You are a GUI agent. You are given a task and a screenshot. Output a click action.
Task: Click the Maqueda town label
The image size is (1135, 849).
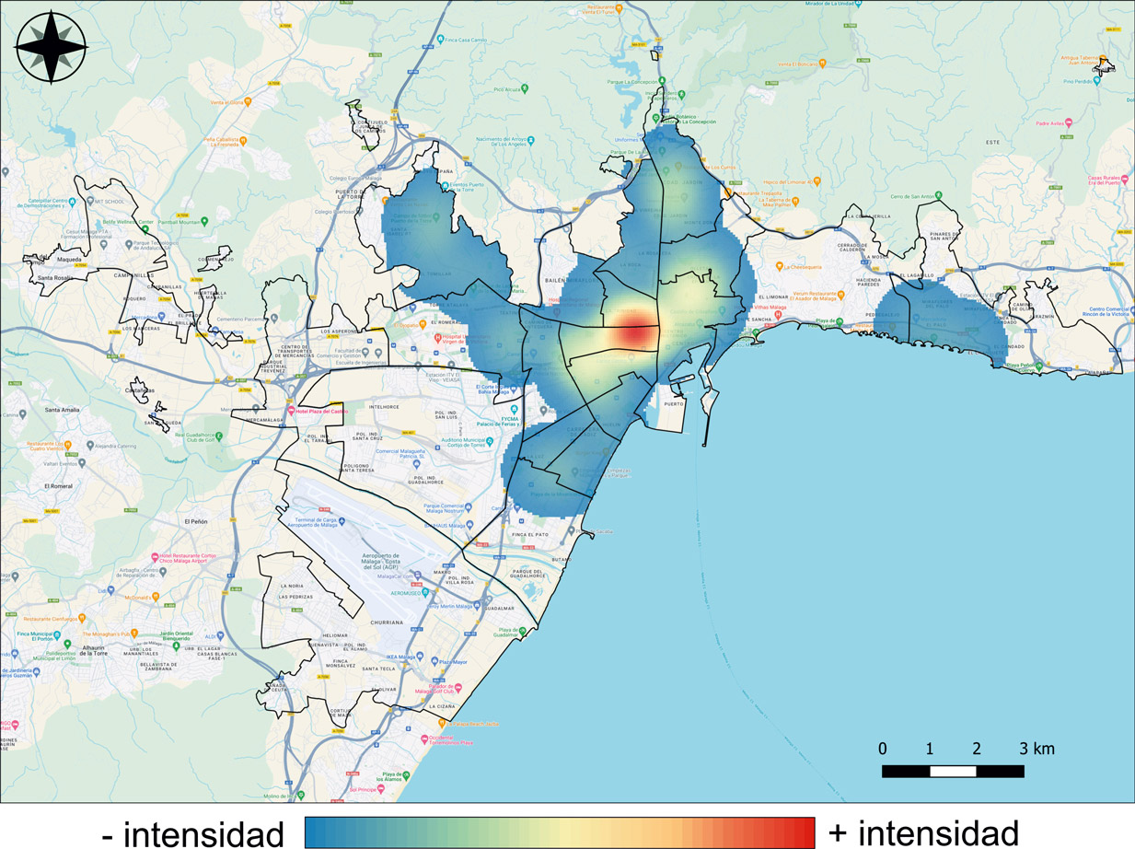point(70,260)
